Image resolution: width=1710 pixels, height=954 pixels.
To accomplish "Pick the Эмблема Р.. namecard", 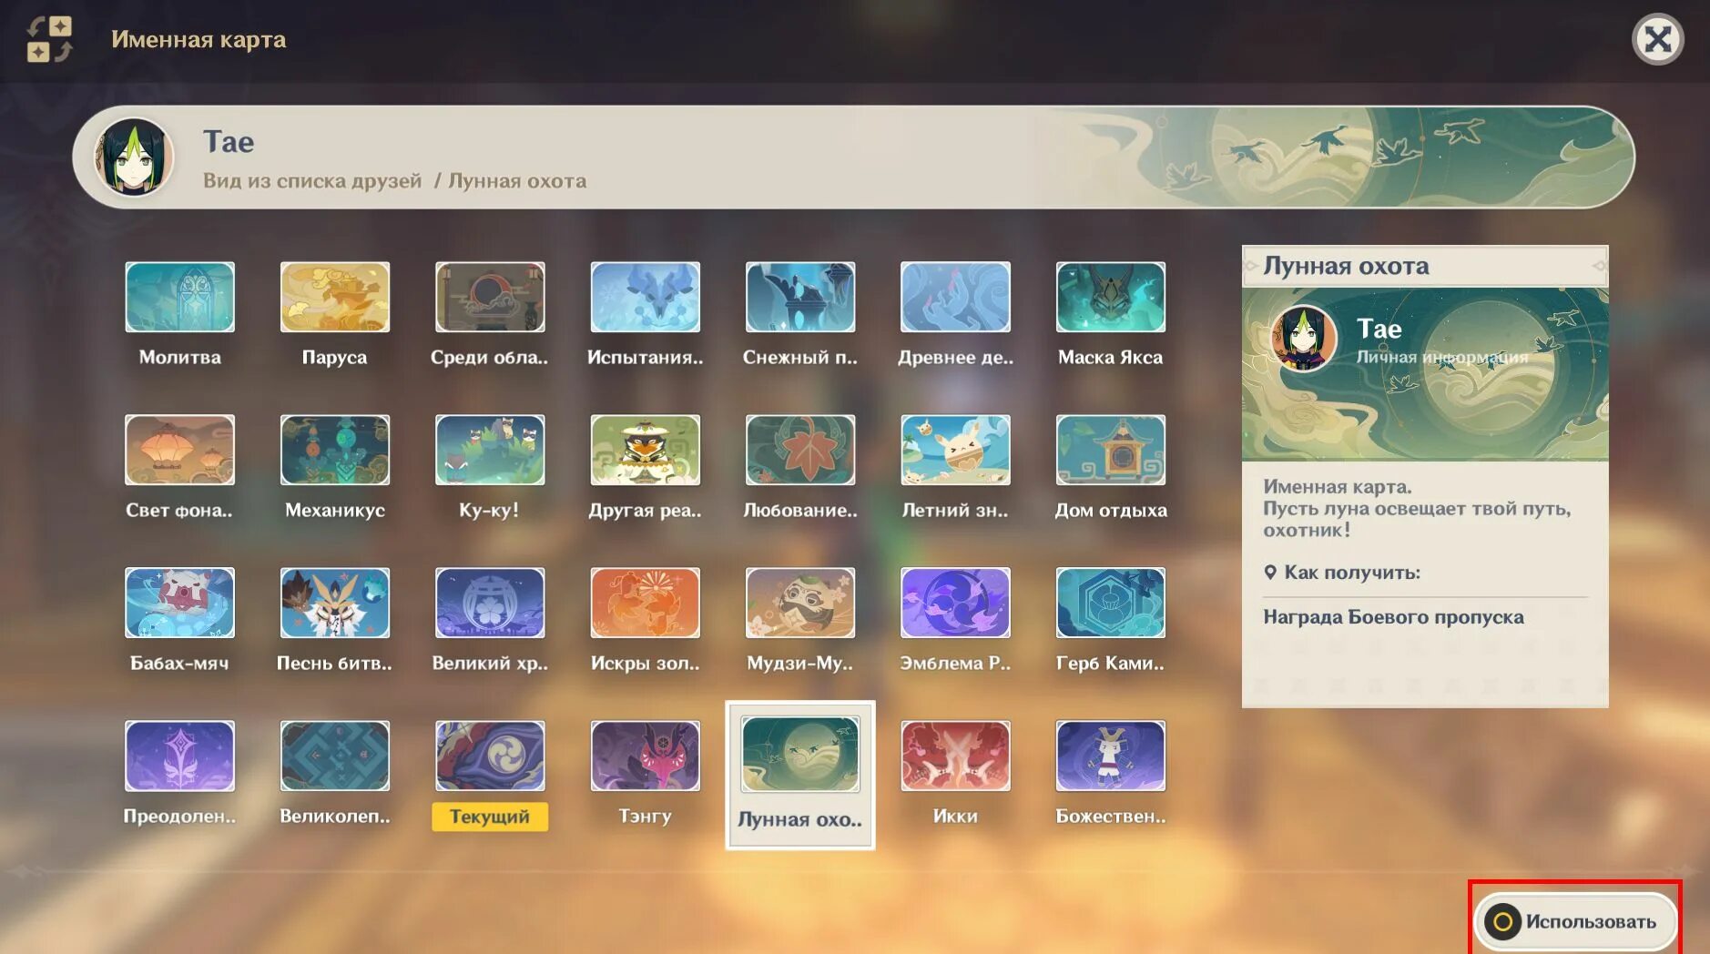I will click(955, 604).
